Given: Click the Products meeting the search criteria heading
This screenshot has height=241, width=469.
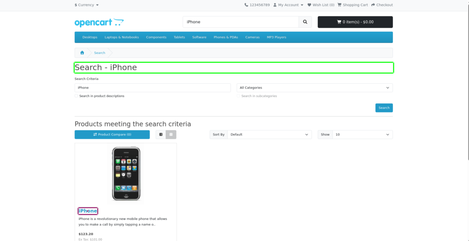Looking at the screenshot, I should coord(133,124).
